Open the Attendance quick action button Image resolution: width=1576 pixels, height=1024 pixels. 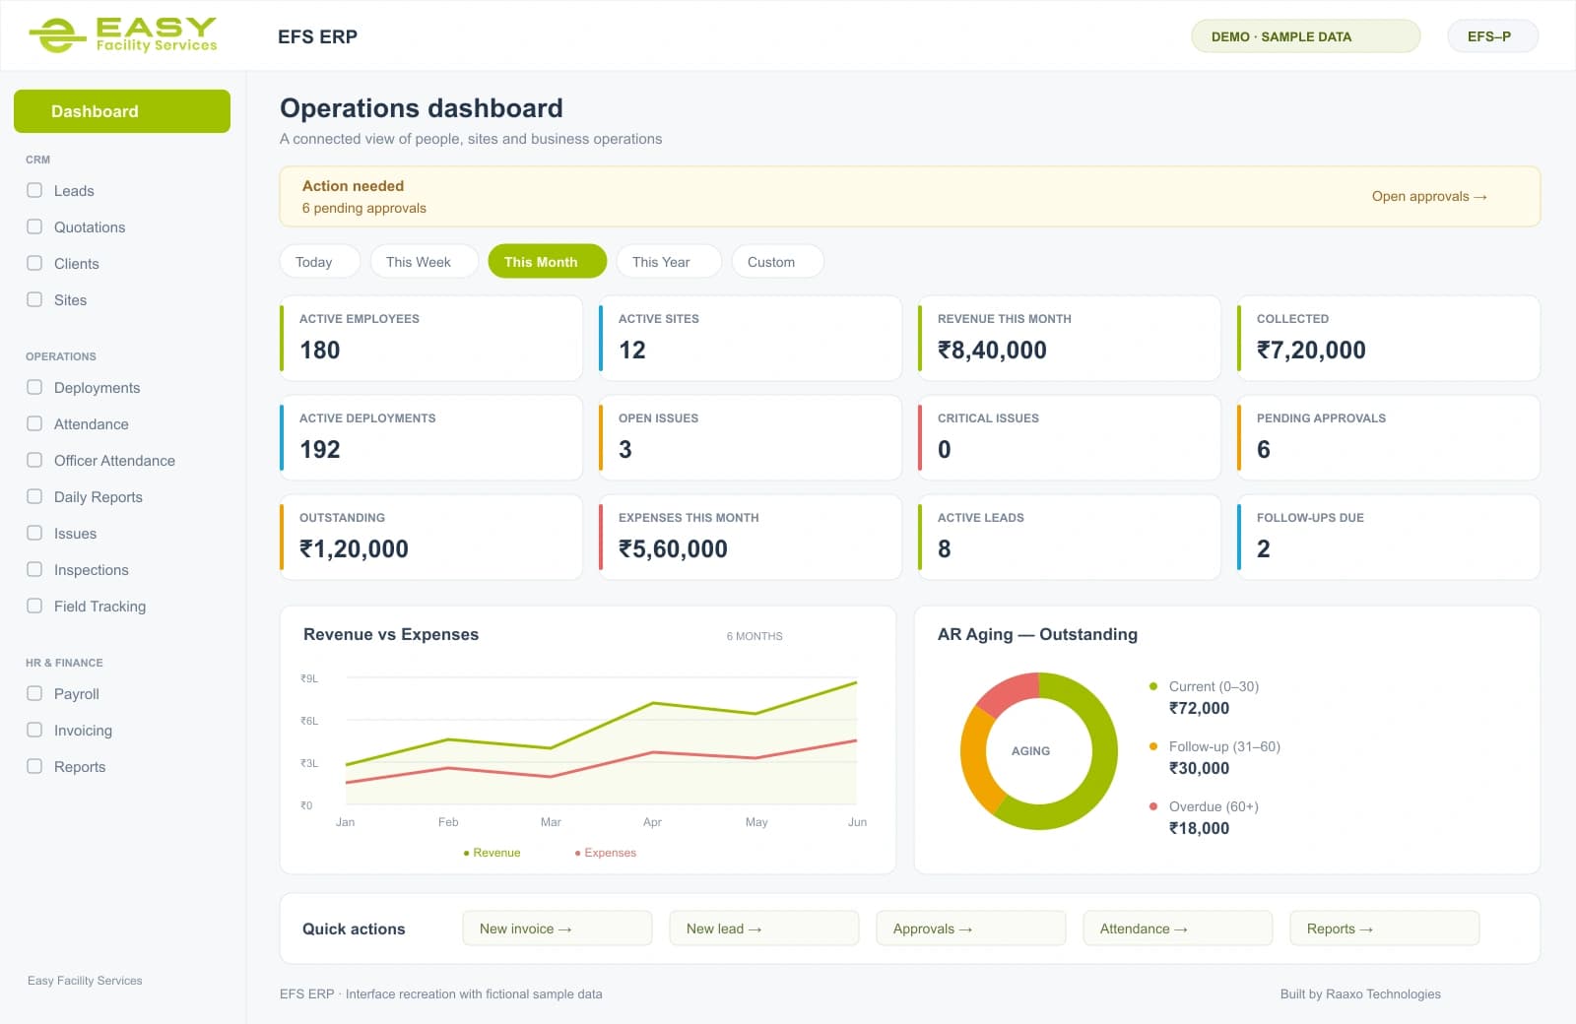(x=1178, y=928)
